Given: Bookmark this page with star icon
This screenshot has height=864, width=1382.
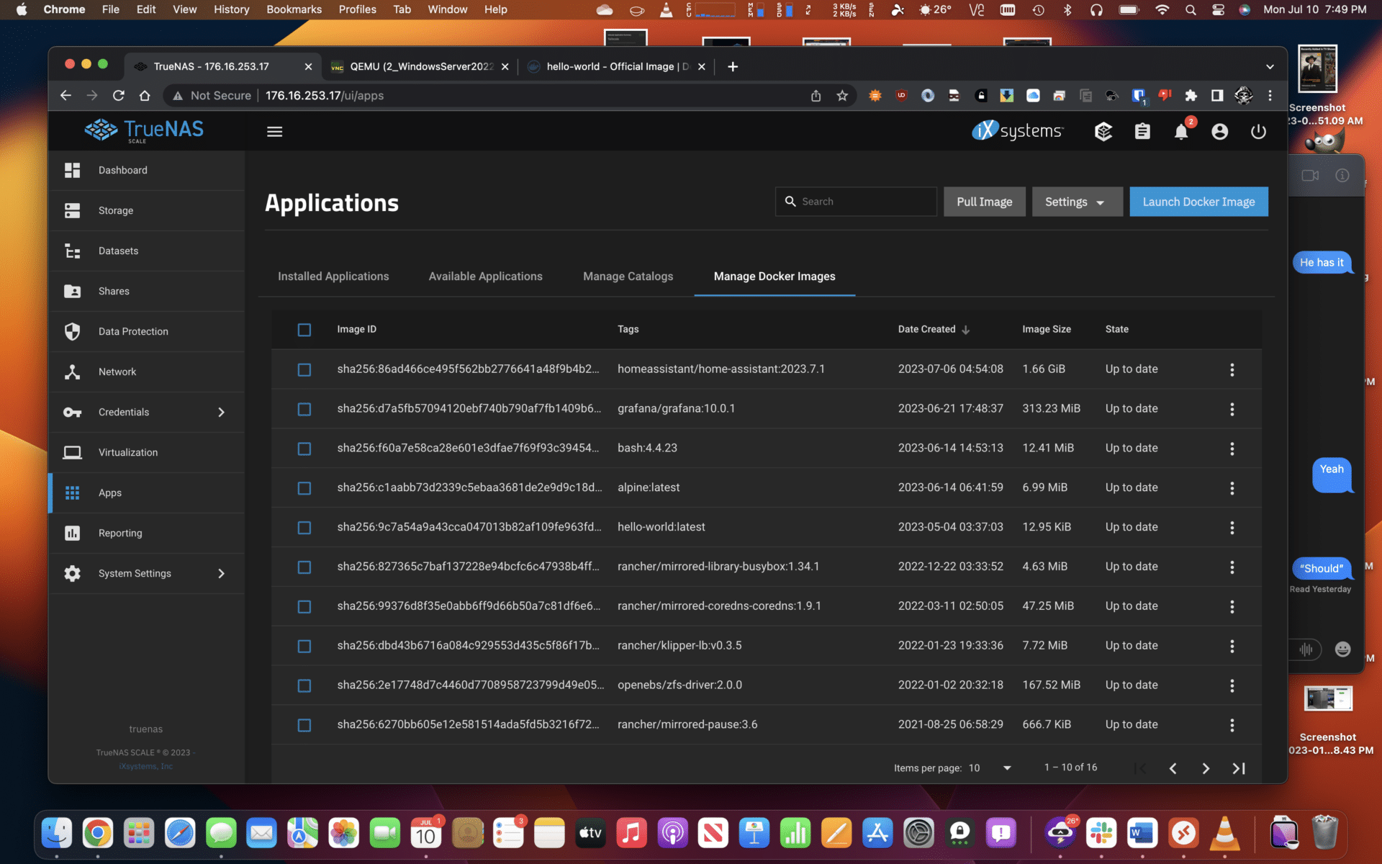Looking at the screenshot, I should click(842, 96).
